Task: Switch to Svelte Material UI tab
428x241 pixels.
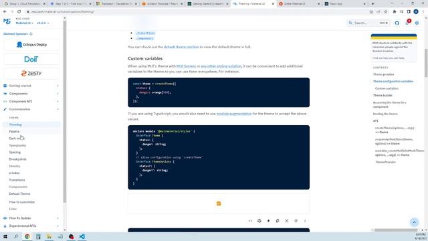Action: [x=299, y=4]
